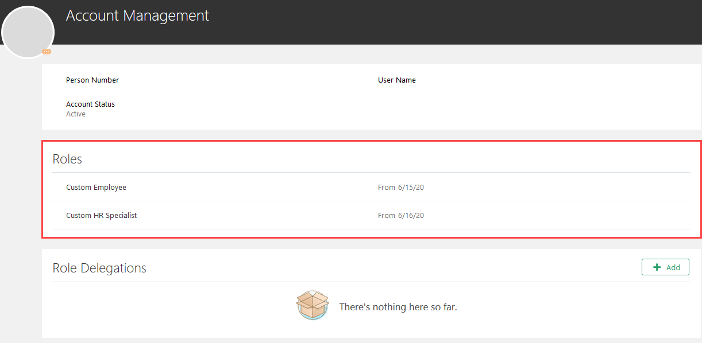Click the Role Delegations section header
Viewport: 702px width, 343px height.
click(x=99, y=267)
